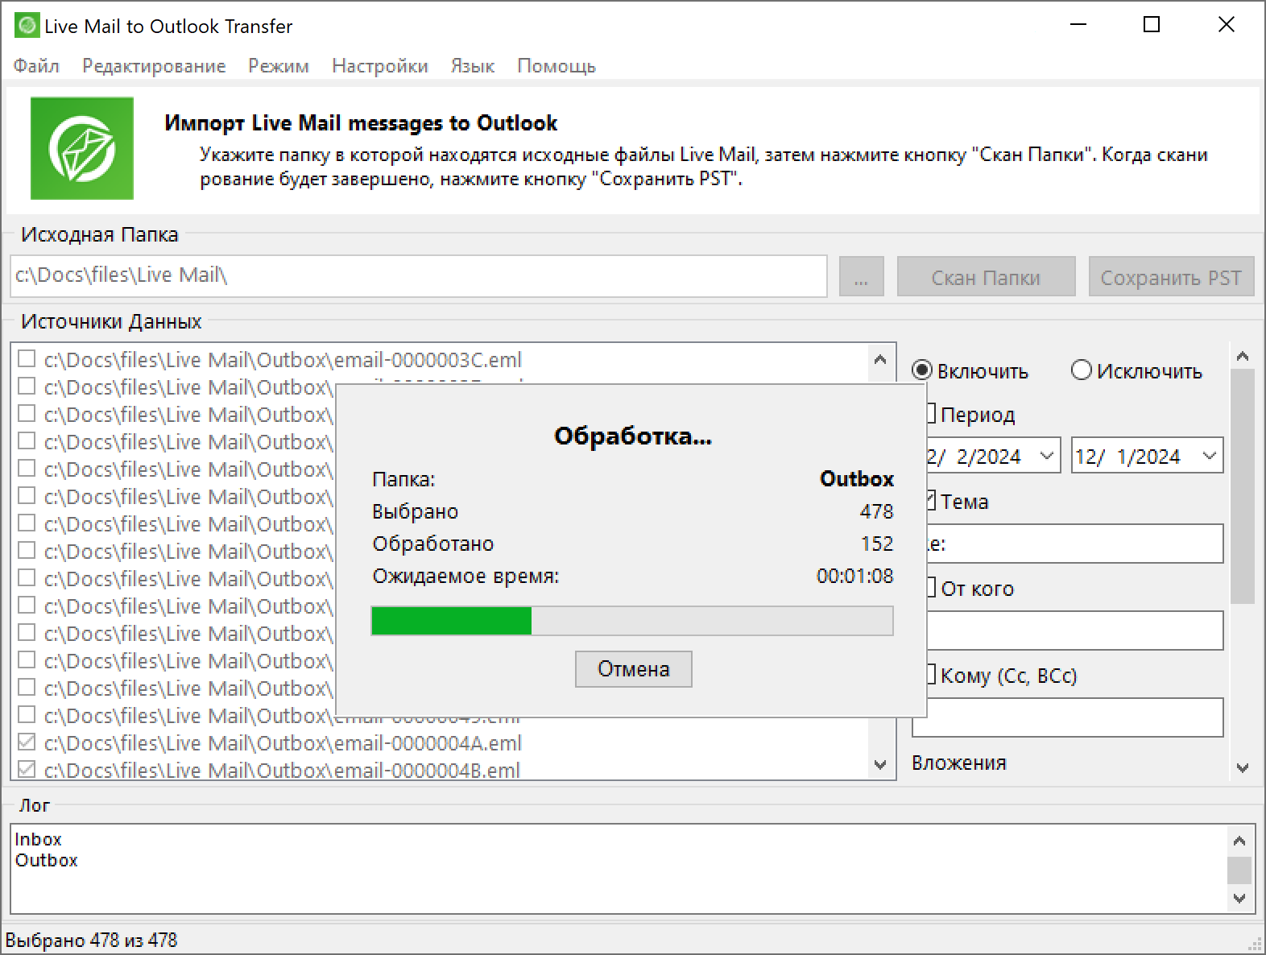
Task: Toggle the Кому (Сс, ВСс) checkbox
Action: point(931,675)
